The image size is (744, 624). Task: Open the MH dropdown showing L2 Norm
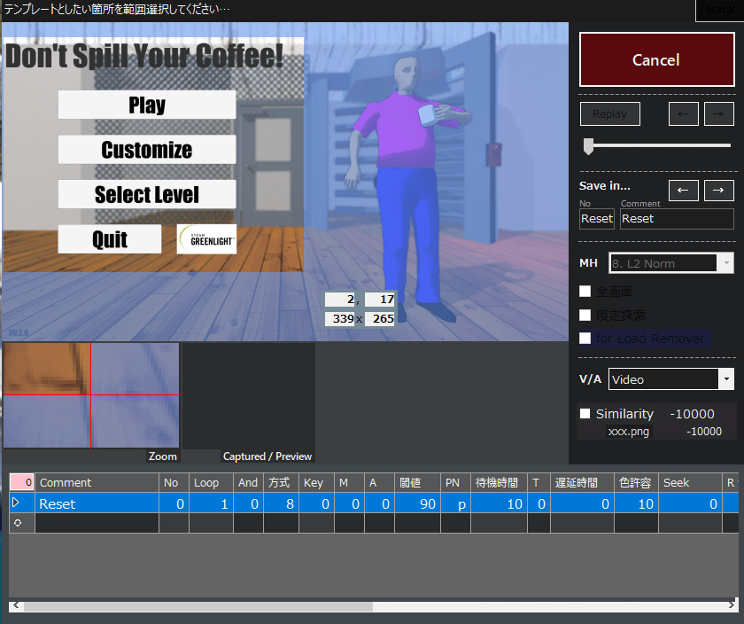point(671,263)
